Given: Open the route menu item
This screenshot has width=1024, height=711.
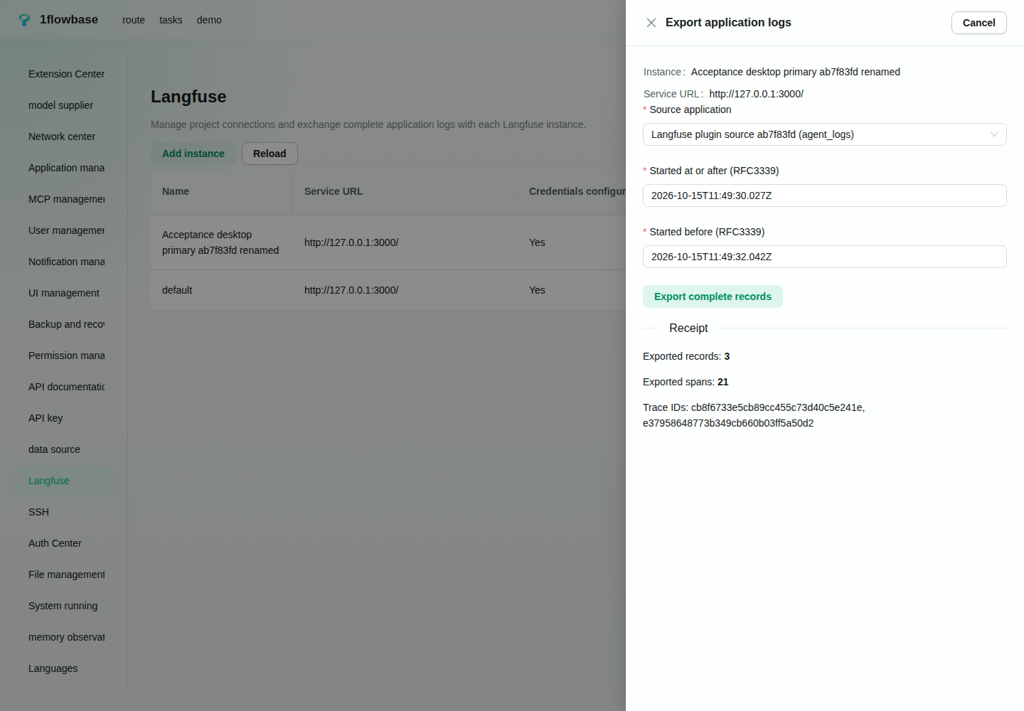Looking at the screenshot, I should click(x=134, y=20).
